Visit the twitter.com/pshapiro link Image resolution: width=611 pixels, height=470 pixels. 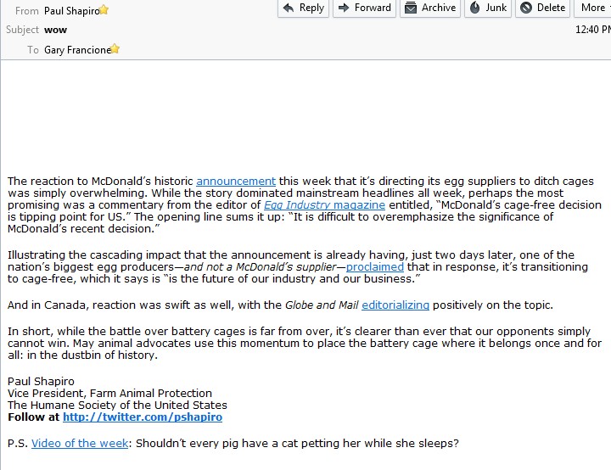[x=143, y=417]
